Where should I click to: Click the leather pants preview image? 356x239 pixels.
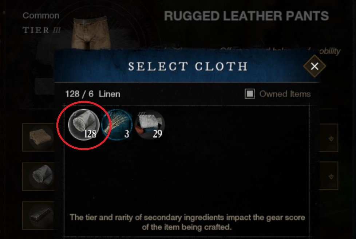[91, 32]
